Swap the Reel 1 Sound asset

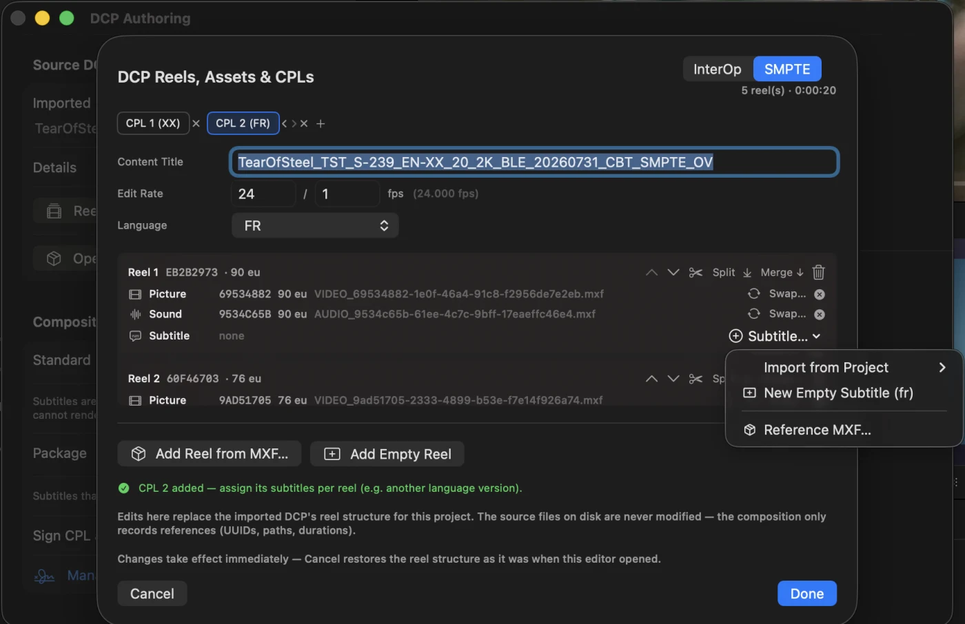pyautogui.click(x=777, y=314)
